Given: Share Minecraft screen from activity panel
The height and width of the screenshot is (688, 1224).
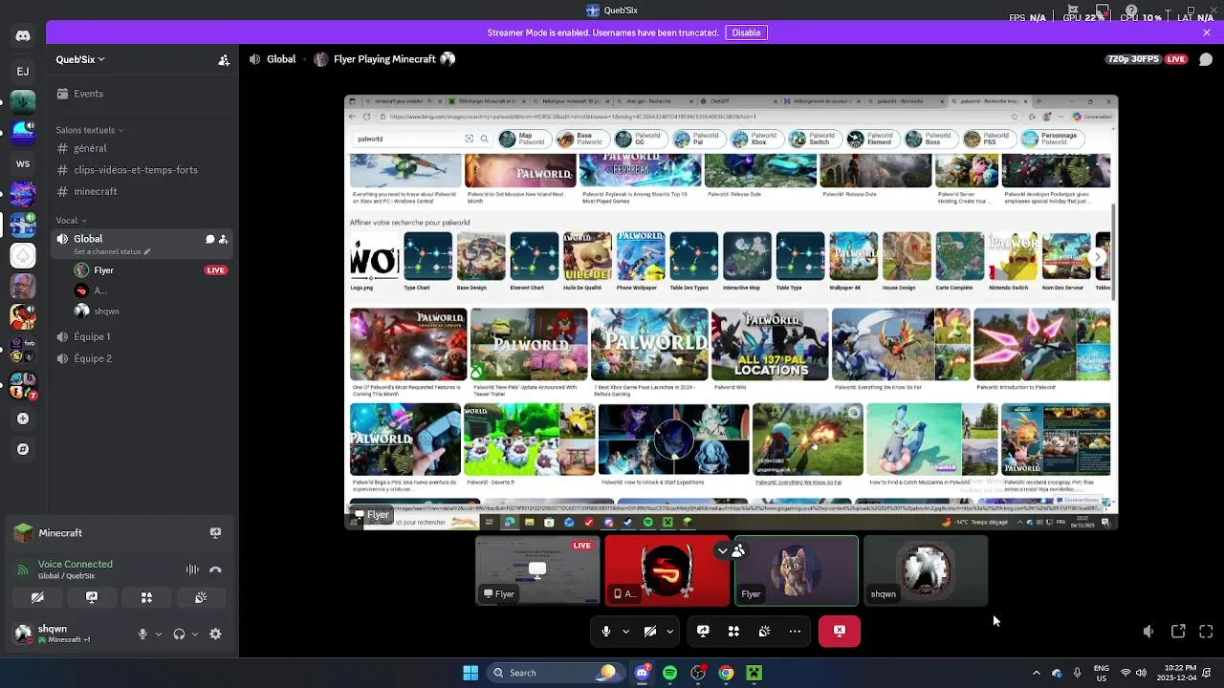Looking at the screenshot, I should point(215,533).
